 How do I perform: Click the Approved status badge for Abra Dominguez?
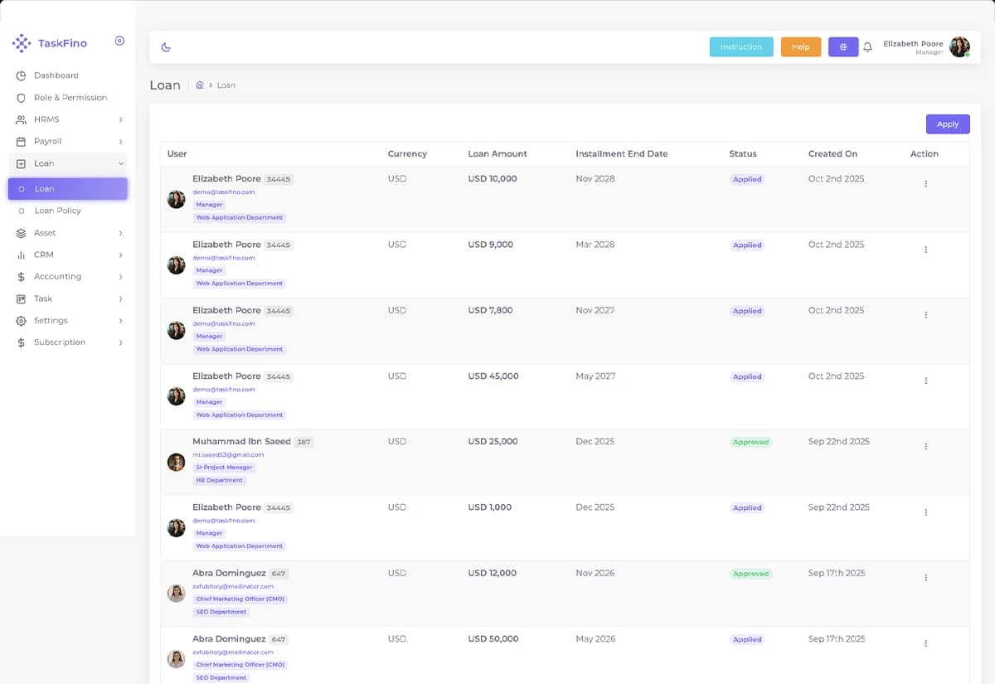click(x=750, y=574)
